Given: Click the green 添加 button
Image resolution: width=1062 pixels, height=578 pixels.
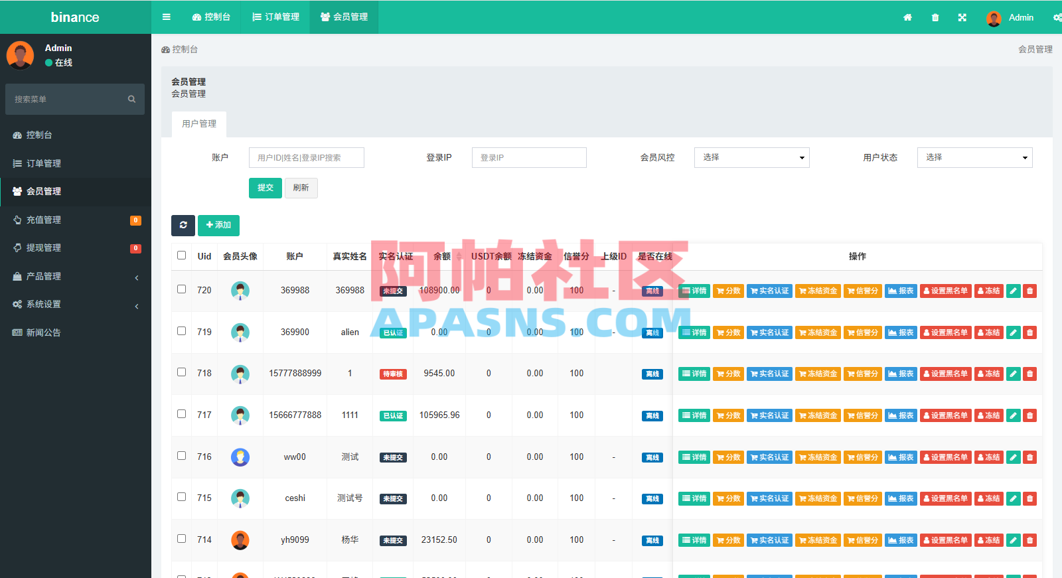Looking at the screenshot, I should (218, 226).
